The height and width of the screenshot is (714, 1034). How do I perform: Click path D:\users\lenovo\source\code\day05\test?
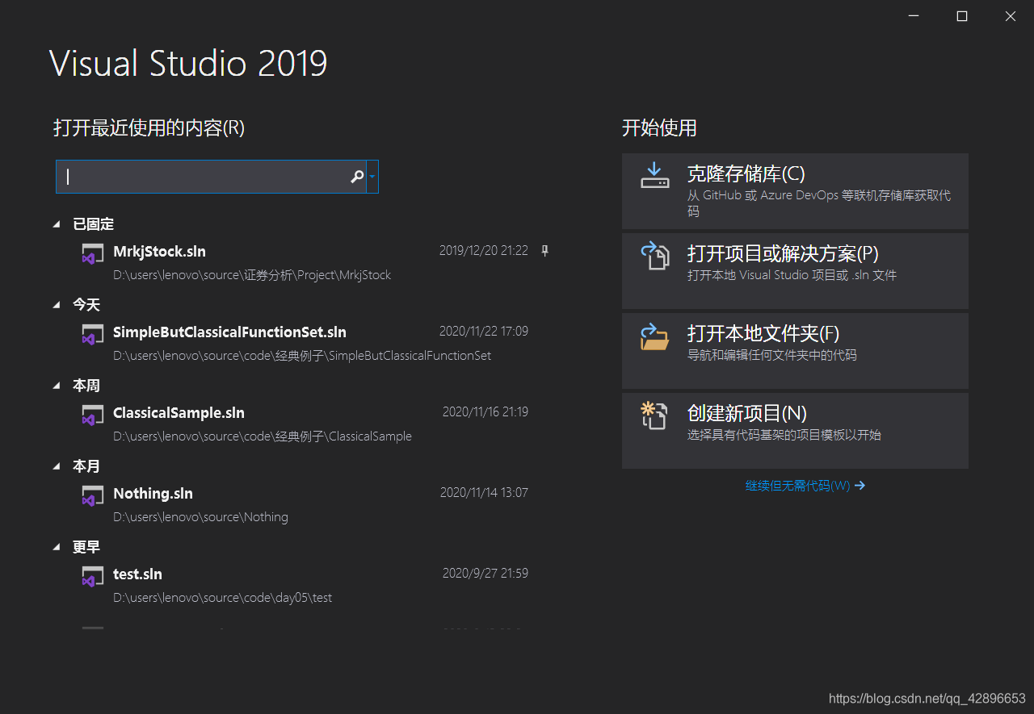coord(222,598)
